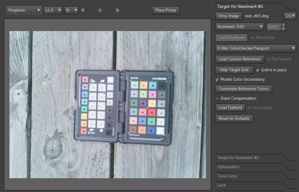Open the Prophoto color space dropdown
Image resolution: width=299 pixels, height=192 pixels.
click(x=24, y=10)
